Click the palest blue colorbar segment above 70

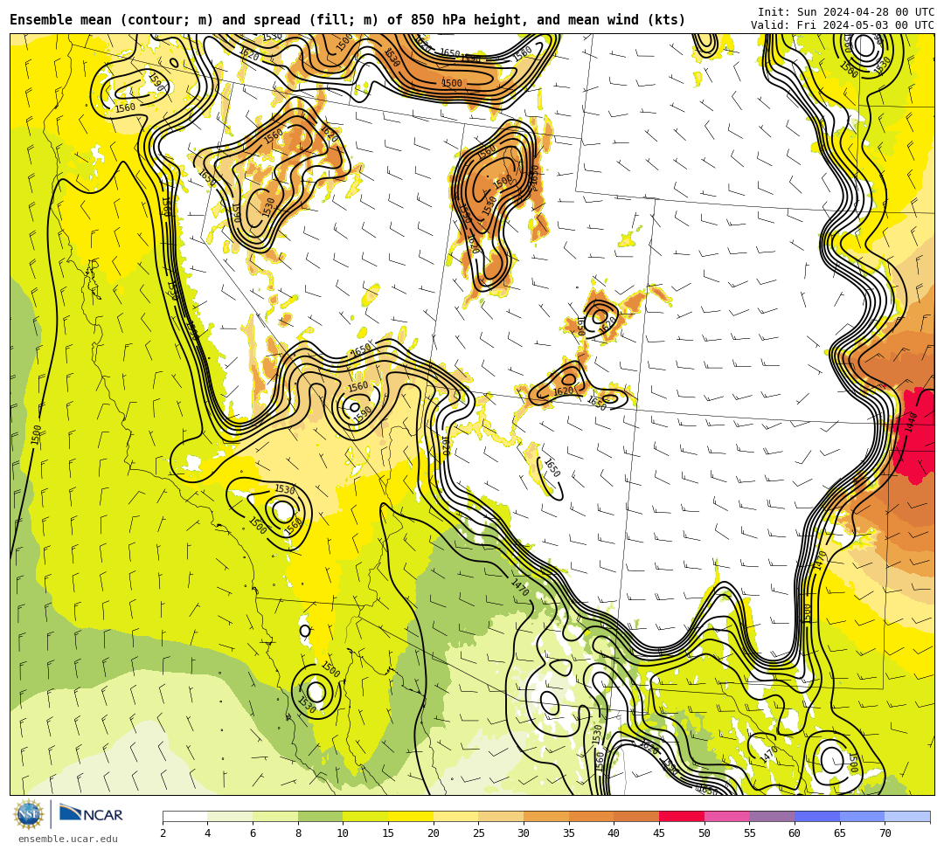tap(907, 816)
